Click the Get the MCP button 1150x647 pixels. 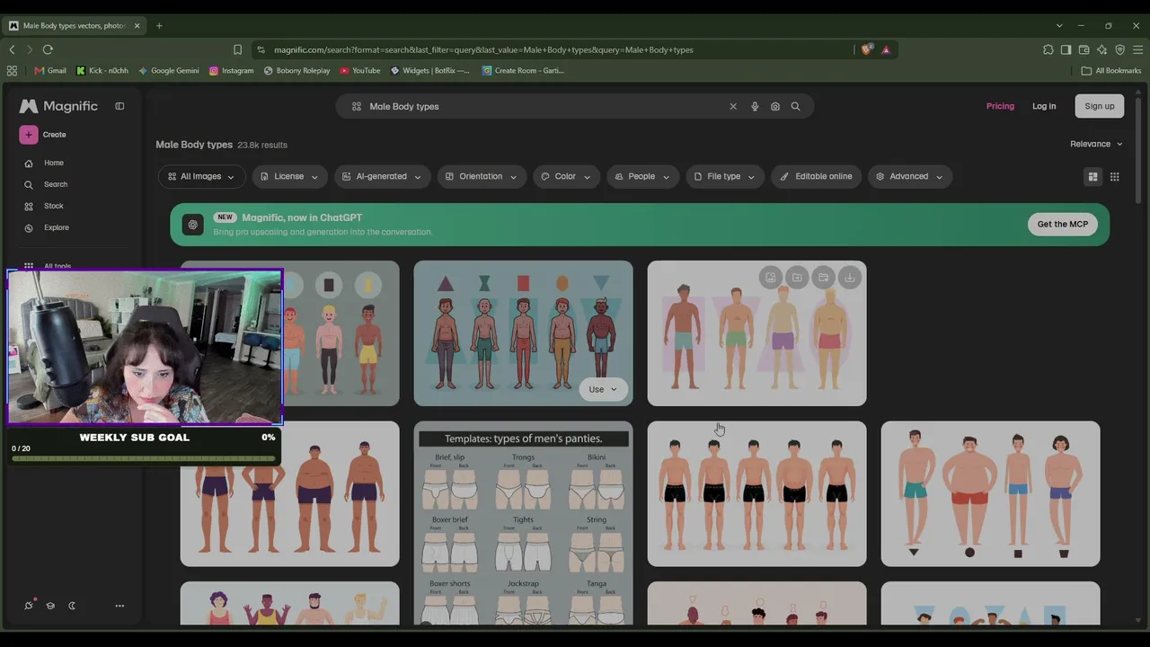tap(1063, 225)
